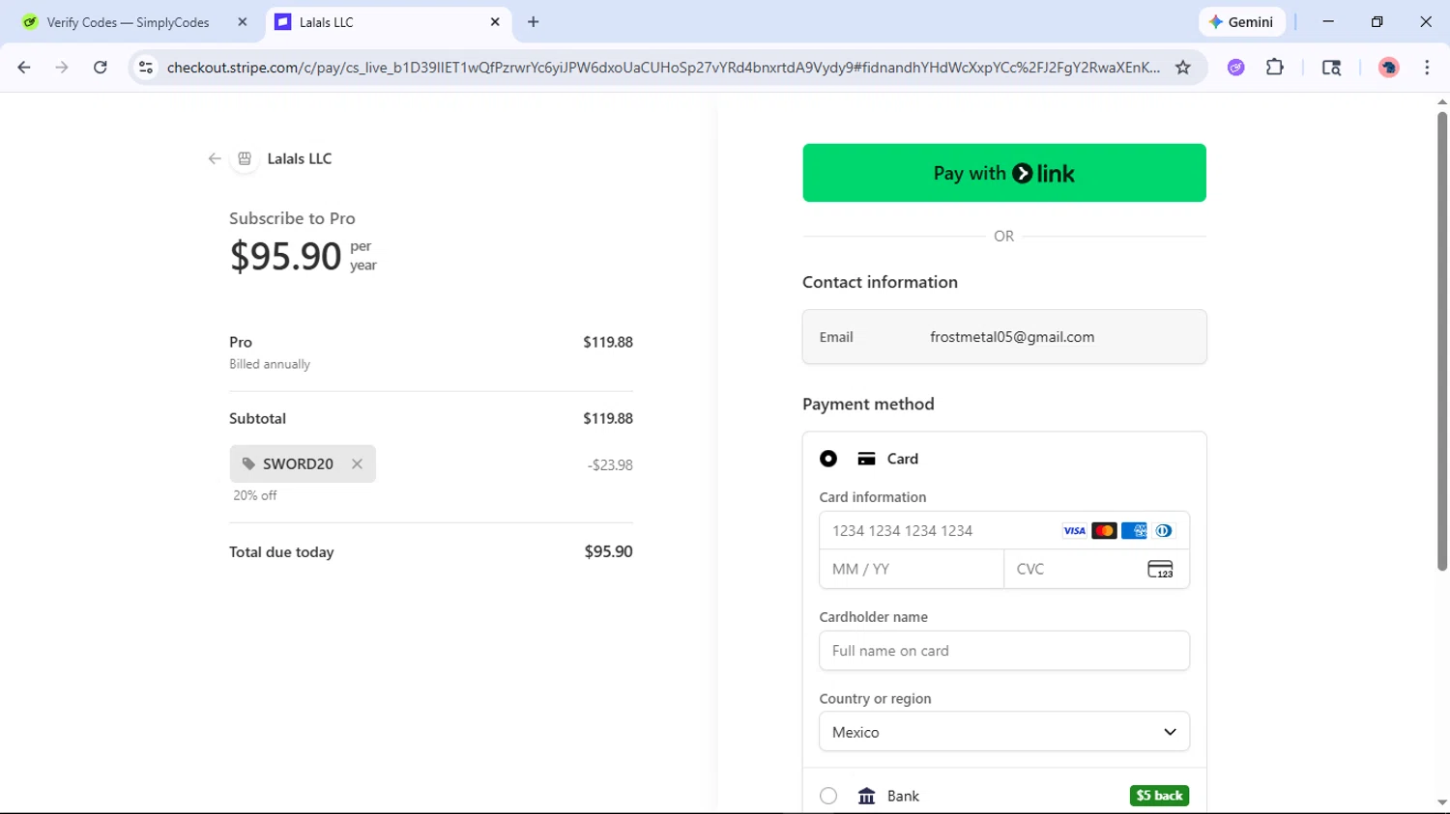Screen dimensions: 1450x814
Task: Focus the Cardholder name field
Action: [x=1003, y=651]
